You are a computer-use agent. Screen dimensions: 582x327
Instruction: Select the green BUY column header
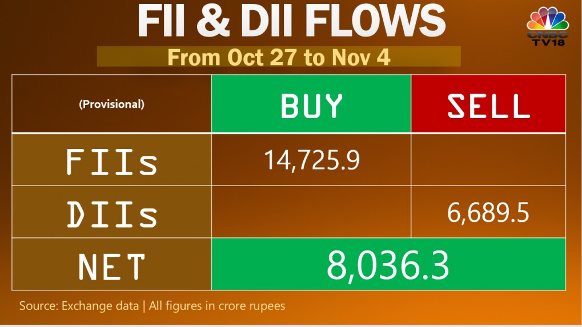click(311, 104)
